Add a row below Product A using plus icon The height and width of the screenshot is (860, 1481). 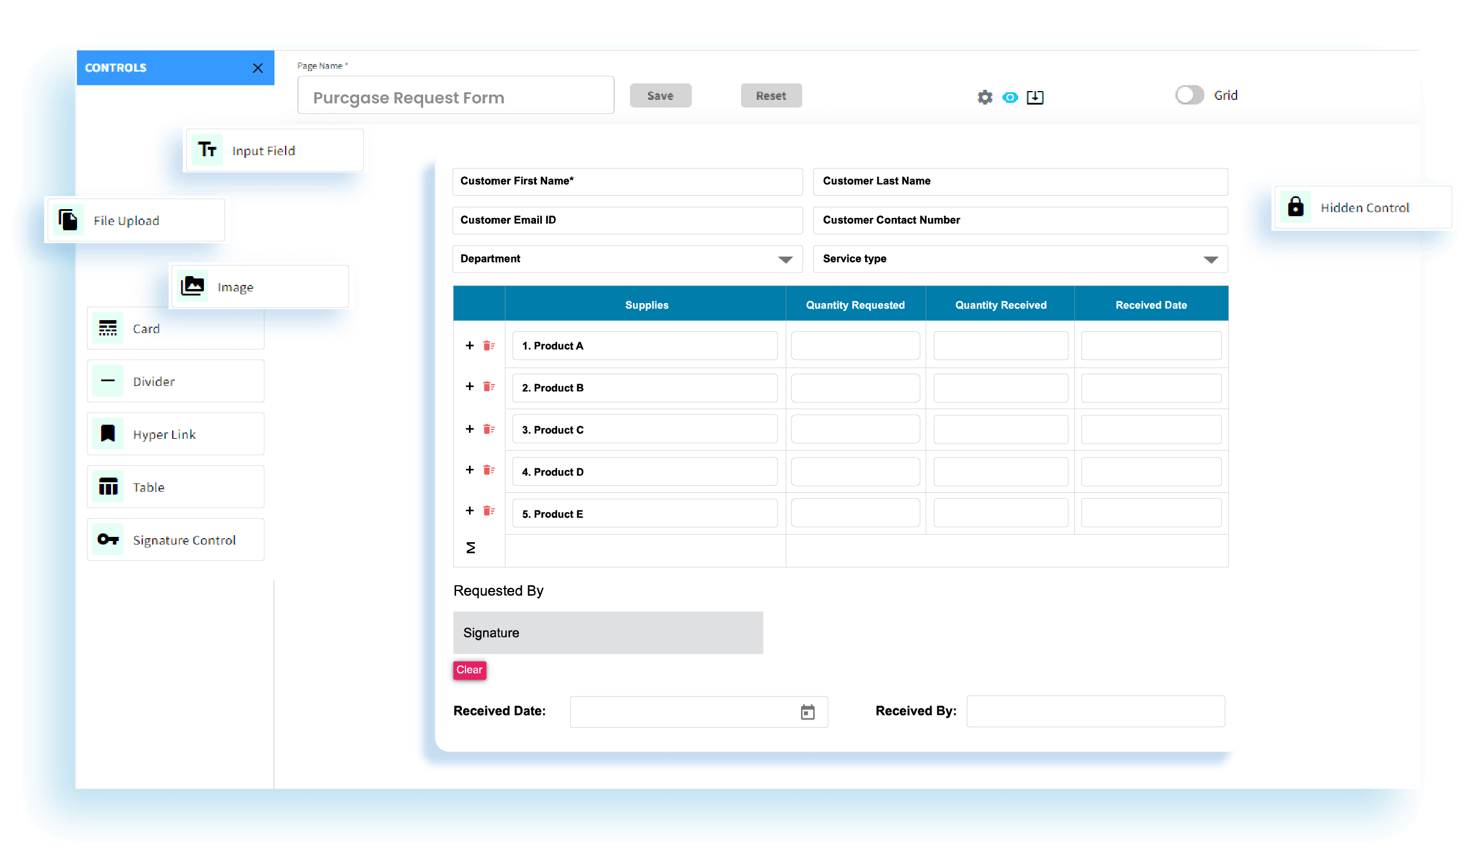pos(469,345)
